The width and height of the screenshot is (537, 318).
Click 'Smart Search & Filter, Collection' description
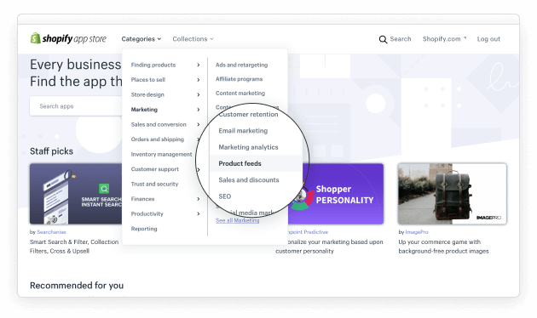[74, 241]
